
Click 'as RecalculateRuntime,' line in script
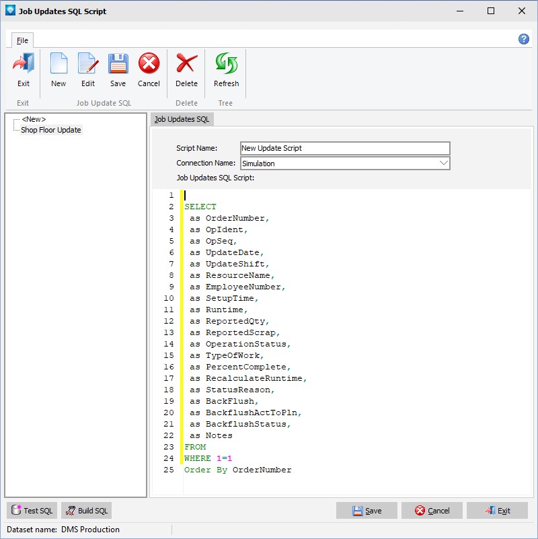tap(248, 378)
